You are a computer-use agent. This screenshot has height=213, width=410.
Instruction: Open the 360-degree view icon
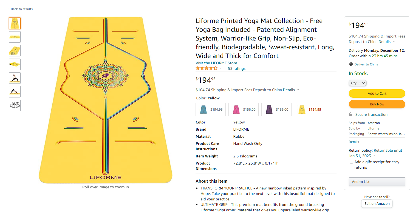[15, 105]
